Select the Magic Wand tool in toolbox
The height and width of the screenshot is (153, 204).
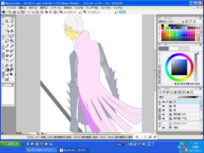12,41
